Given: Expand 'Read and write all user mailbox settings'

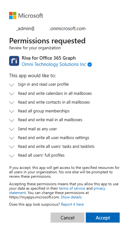Looking at the screenshot, I should click(12, 138).
